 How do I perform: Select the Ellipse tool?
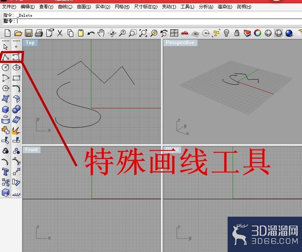pyautogui.click(x=16, y=68)
